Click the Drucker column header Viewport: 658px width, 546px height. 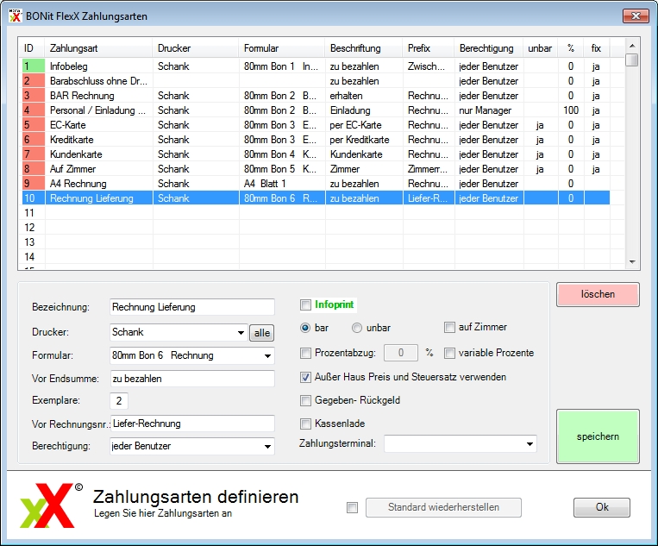(196, 48)
